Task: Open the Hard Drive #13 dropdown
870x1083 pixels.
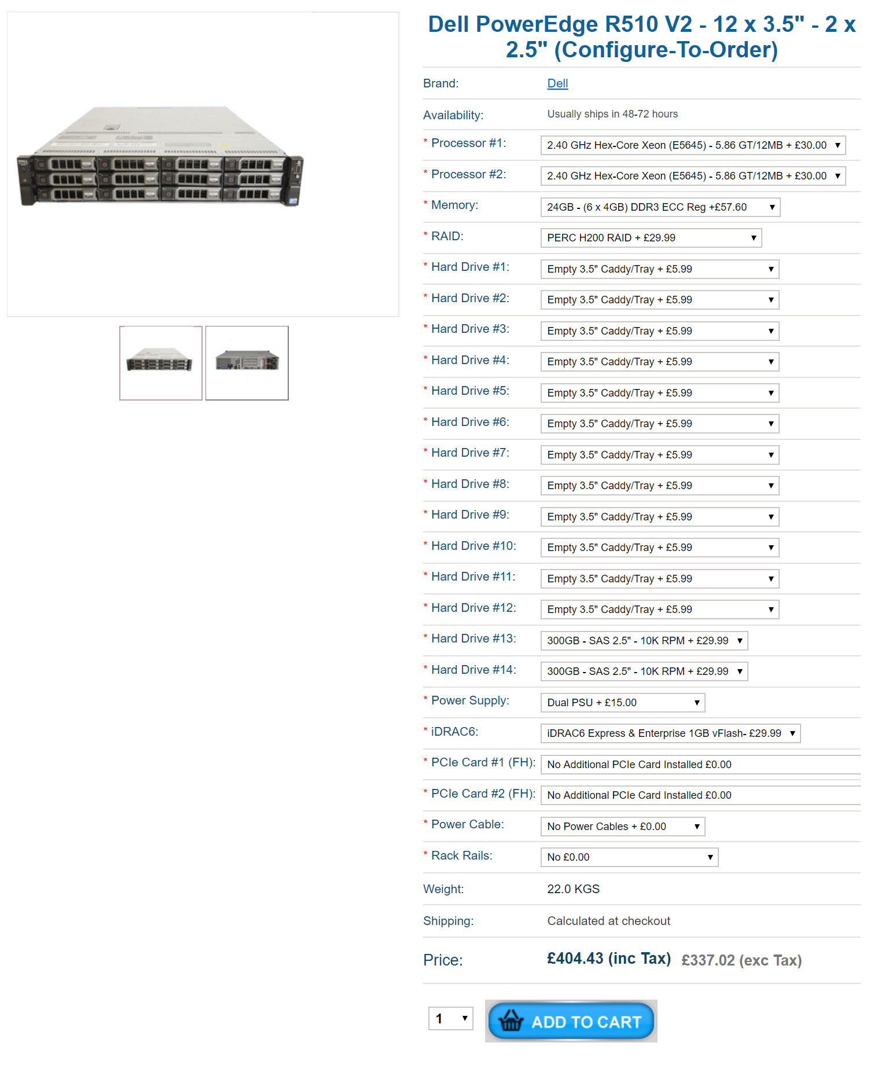Action: click(x=644, y=641)
